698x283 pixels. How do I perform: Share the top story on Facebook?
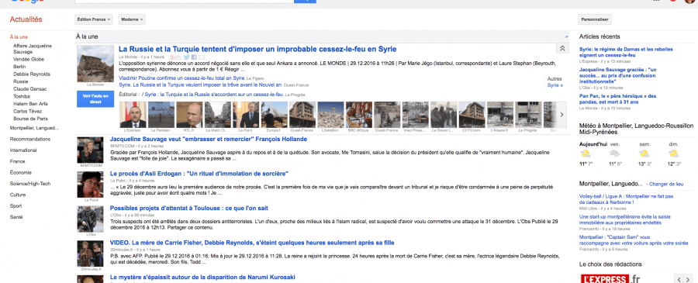tap(194, 57)
